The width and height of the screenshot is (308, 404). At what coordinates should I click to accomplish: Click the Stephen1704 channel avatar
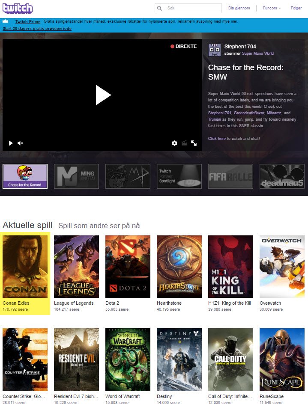click(214, 50)
